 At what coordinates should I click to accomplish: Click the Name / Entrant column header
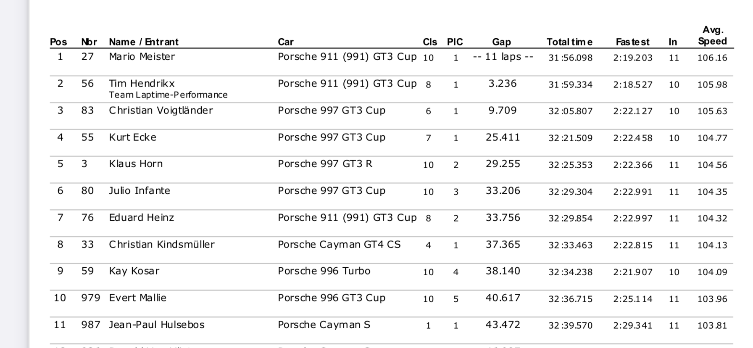(143, 42)
